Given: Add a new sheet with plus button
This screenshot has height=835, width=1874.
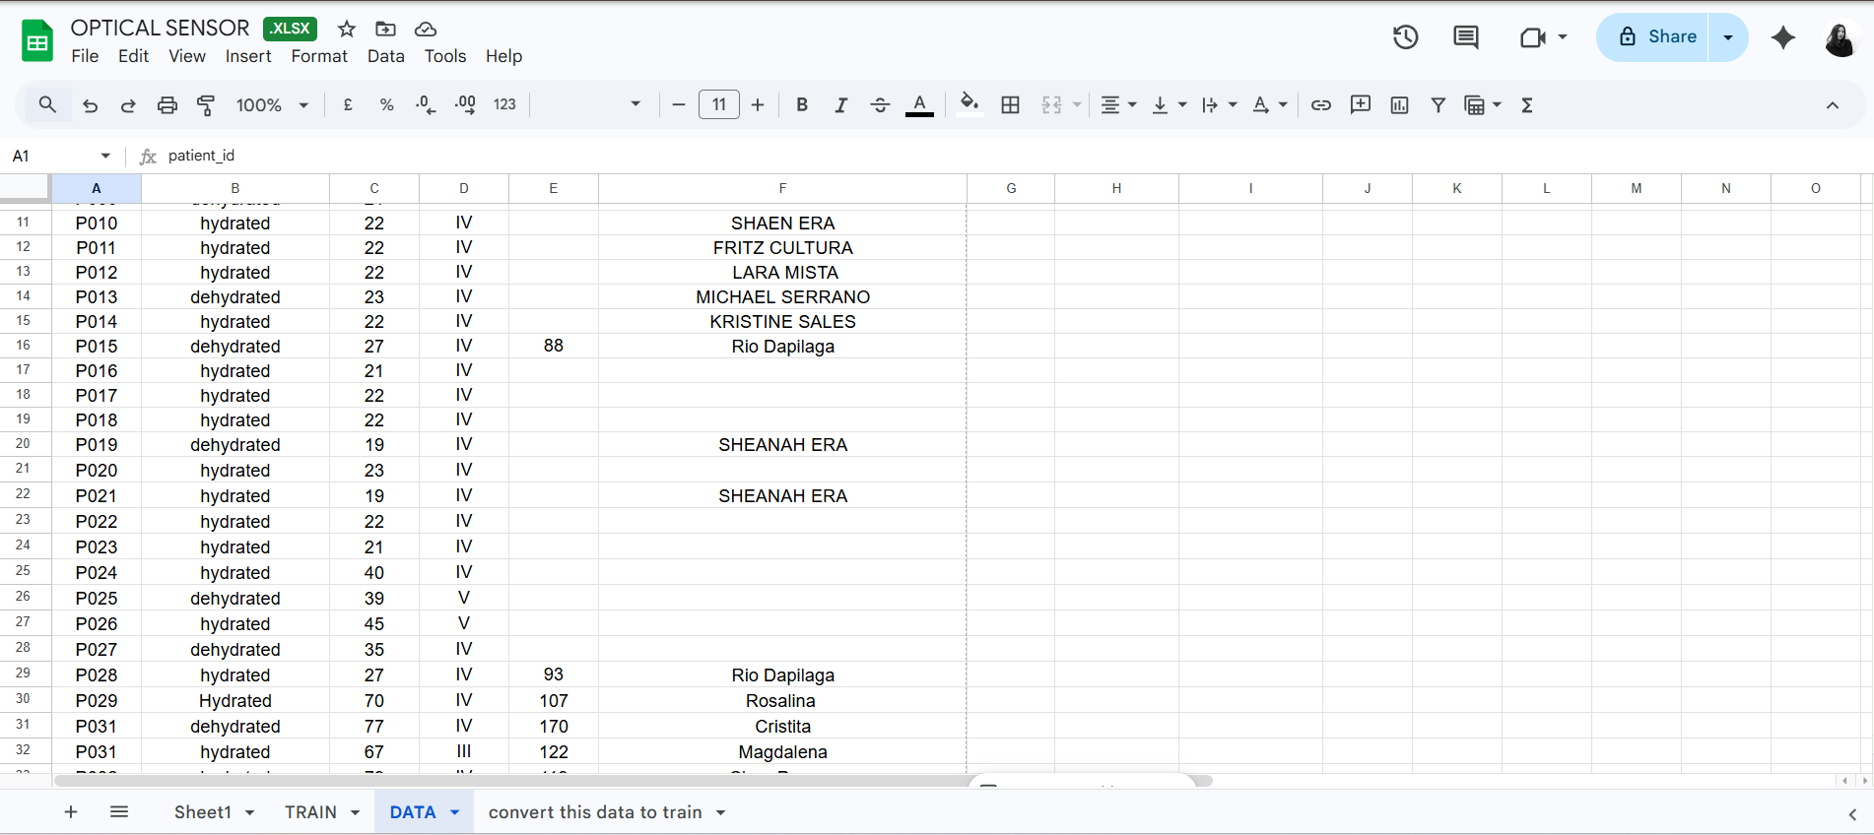Looking at the screenshot, I should point(71,811).
